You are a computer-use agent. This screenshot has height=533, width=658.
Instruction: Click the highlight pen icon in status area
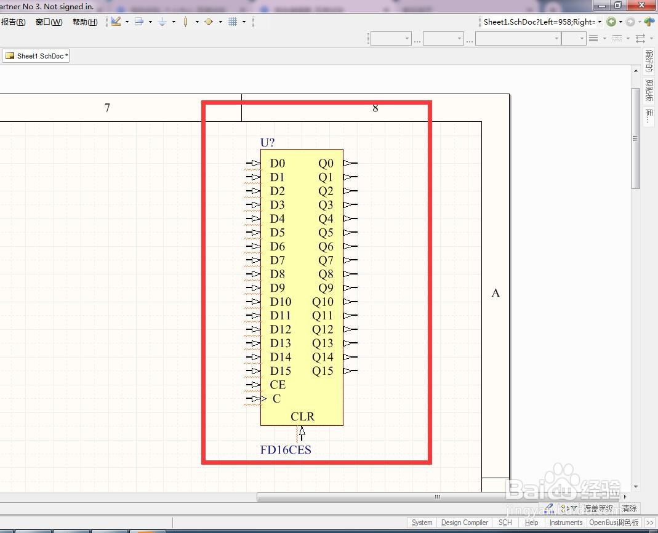point(549,508)
